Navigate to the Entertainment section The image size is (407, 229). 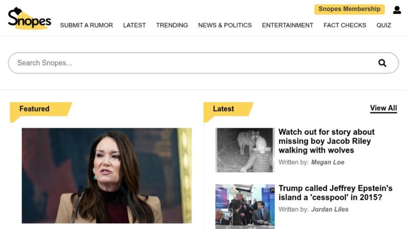click(287, 25)
